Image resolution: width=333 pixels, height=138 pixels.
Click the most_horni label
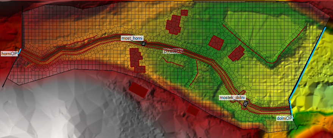click(x=132, y=38)
